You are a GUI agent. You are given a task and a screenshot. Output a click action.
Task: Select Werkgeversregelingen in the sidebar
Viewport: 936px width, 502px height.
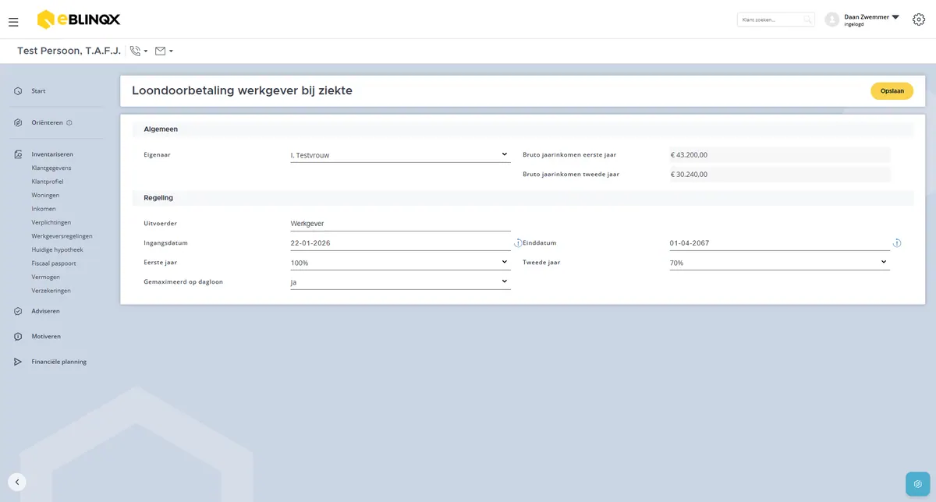tap(62, 236)
